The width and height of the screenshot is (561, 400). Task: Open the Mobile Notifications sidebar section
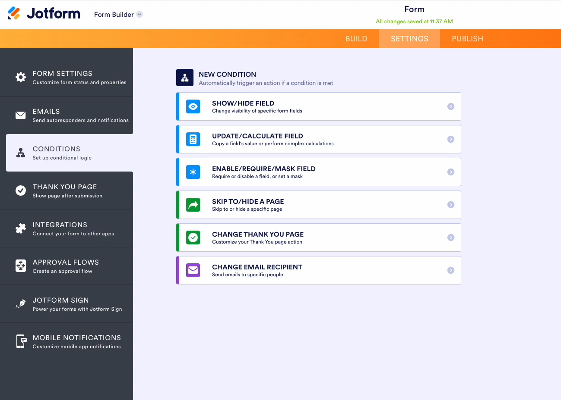(x=67, y=341)
